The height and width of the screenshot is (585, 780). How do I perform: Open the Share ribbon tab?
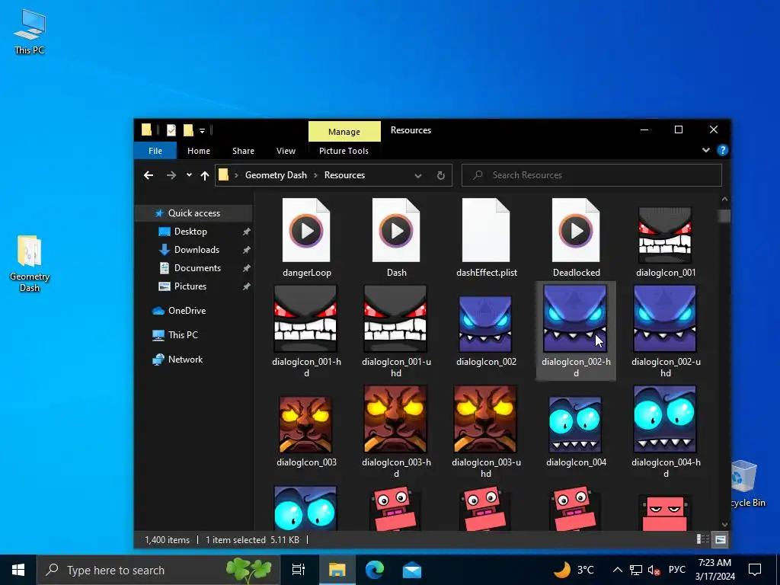pyautogui.click(x=243, y=151)
